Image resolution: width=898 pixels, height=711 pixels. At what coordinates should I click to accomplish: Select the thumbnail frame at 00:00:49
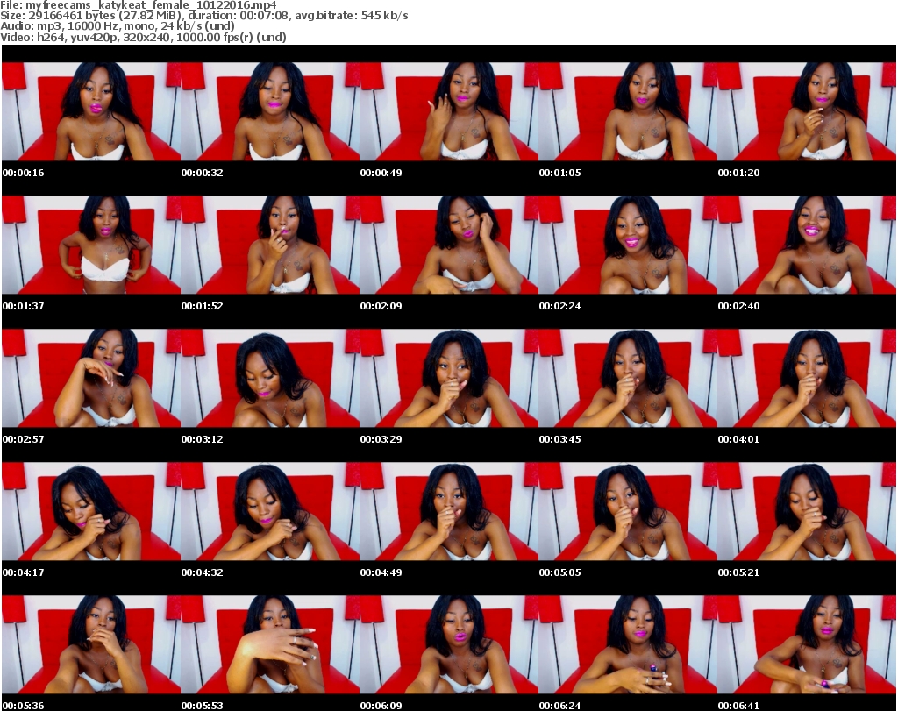(x=449, y=111)
